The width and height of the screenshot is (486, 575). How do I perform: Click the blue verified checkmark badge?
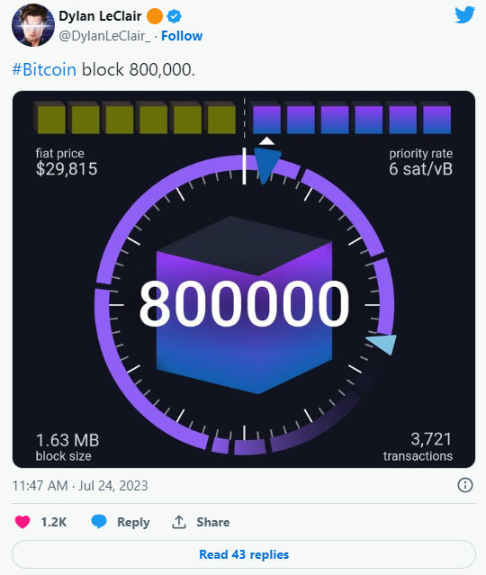175,16
